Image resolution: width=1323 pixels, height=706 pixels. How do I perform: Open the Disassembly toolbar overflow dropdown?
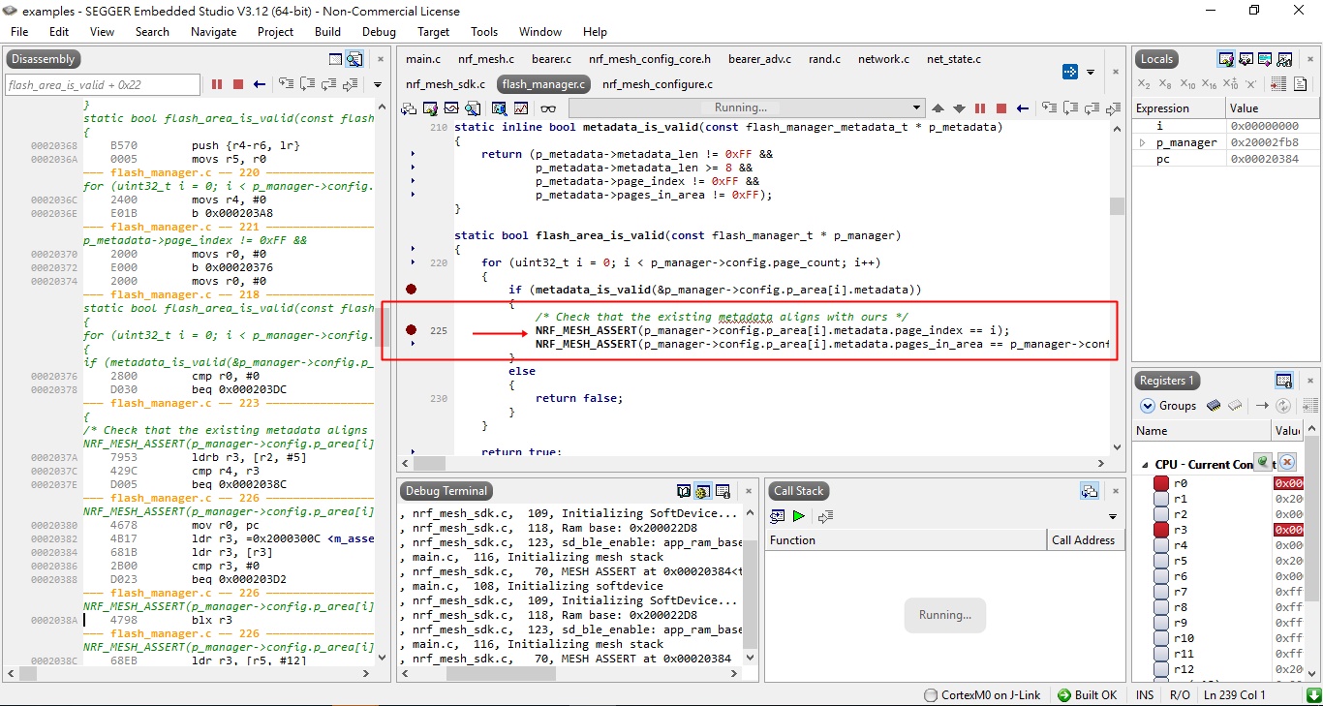coord(378,85)
